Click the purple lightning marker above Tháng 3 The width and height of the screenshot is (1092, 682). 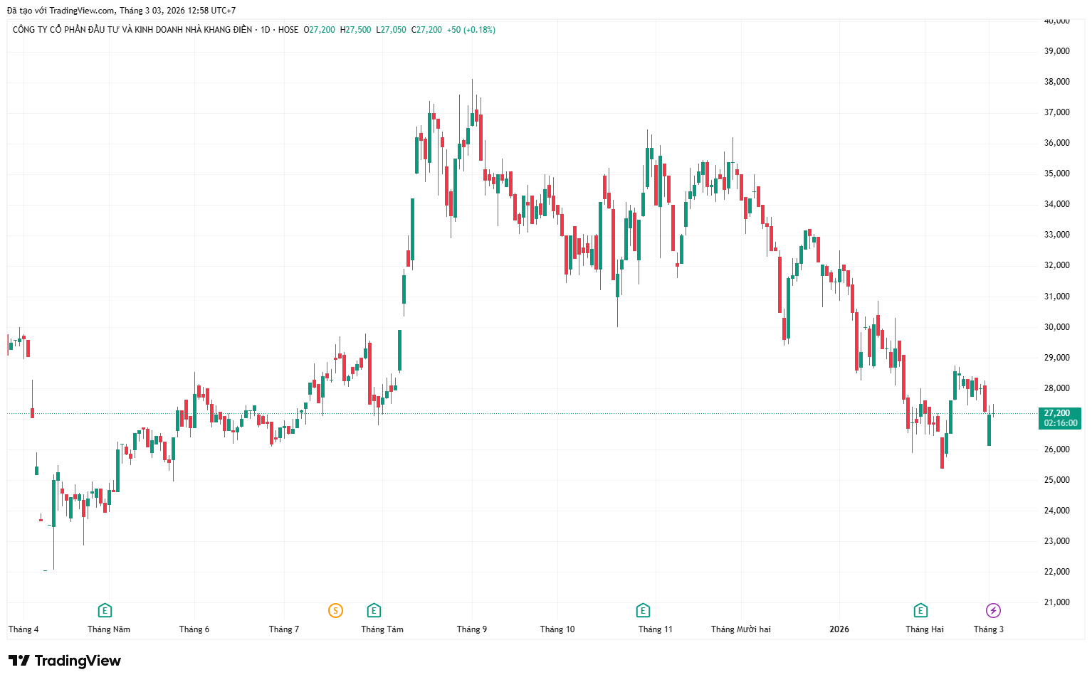tap(993, 610)
